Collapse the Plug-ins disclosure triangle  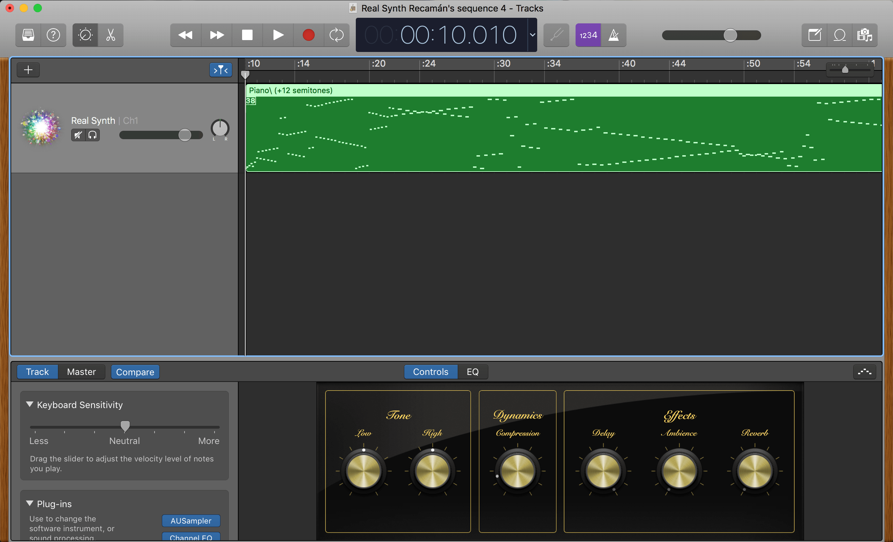30,504
